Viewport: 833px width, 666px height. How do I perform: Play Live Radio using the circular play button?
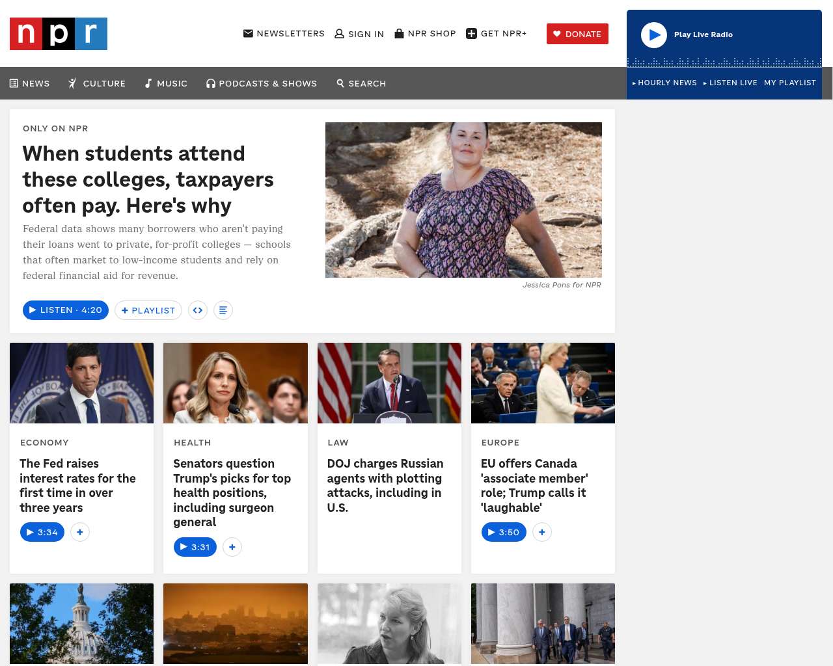coord(654,35)
